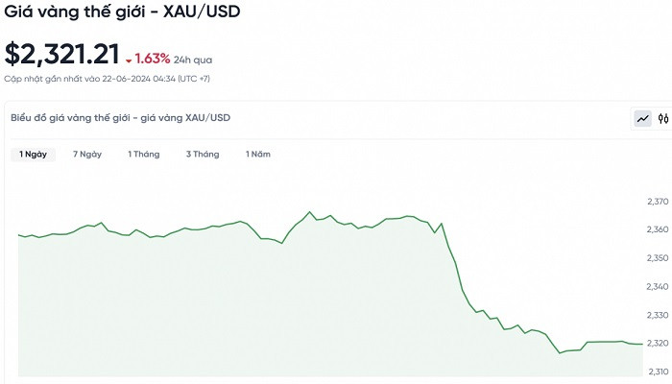Click the chart's highest peak point
The height and width of the screenshot is (384, 672).
pos(310,212)
